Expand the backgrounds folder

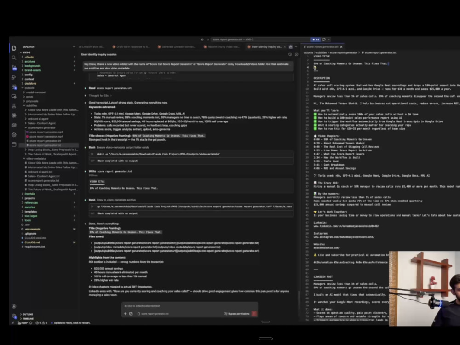32,66
